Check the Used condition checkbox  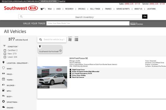pyautogui.click(x=5, y=57)
